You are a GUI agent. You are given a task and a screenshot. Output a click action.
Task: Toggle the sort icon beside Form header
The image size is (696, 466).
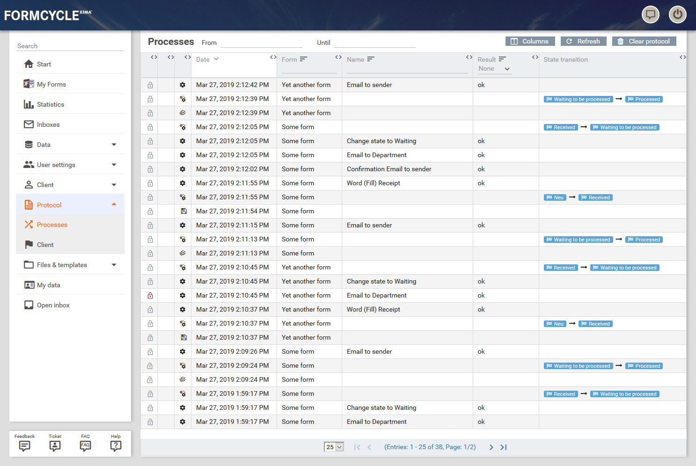(303, 59)
